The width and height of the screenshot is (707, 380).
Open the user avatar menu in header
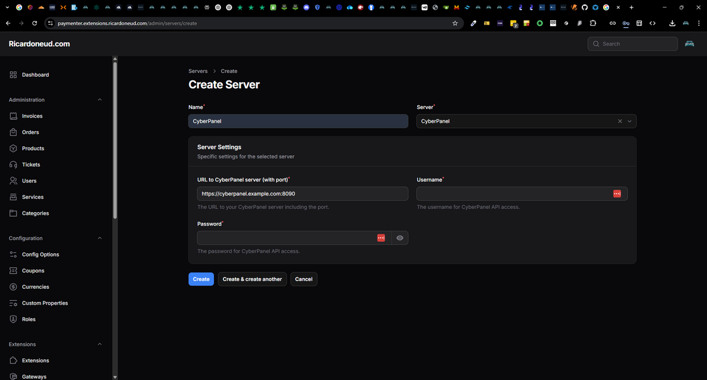point(689,44)
